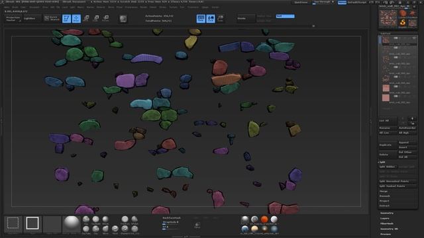Select the TrimDynamic brush on bottom shelf

pyautogui.click(x=125, y=219)
